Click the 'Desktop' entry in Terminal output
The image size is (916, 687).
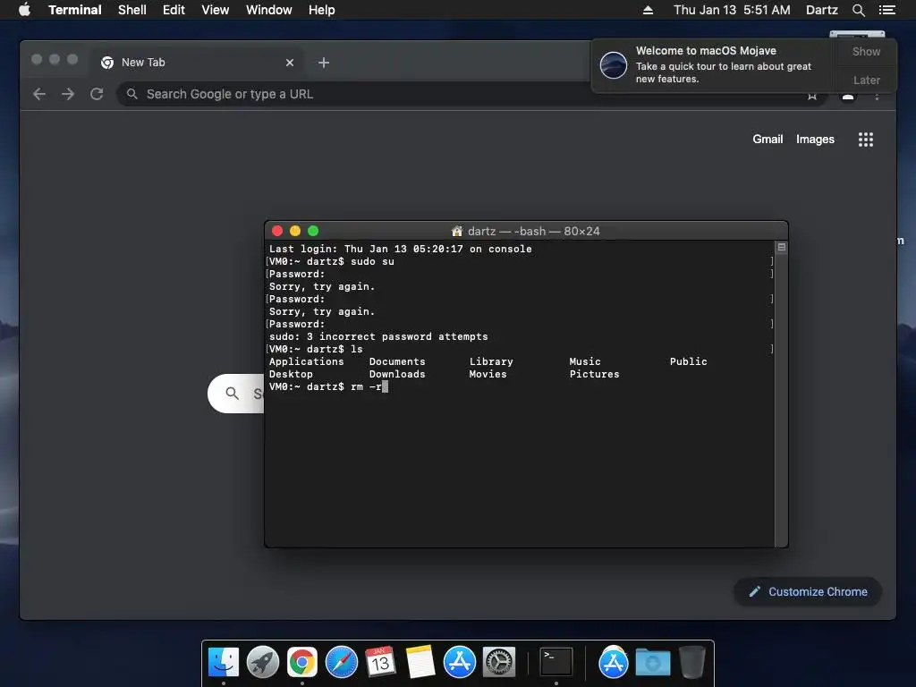pos(291,374)
